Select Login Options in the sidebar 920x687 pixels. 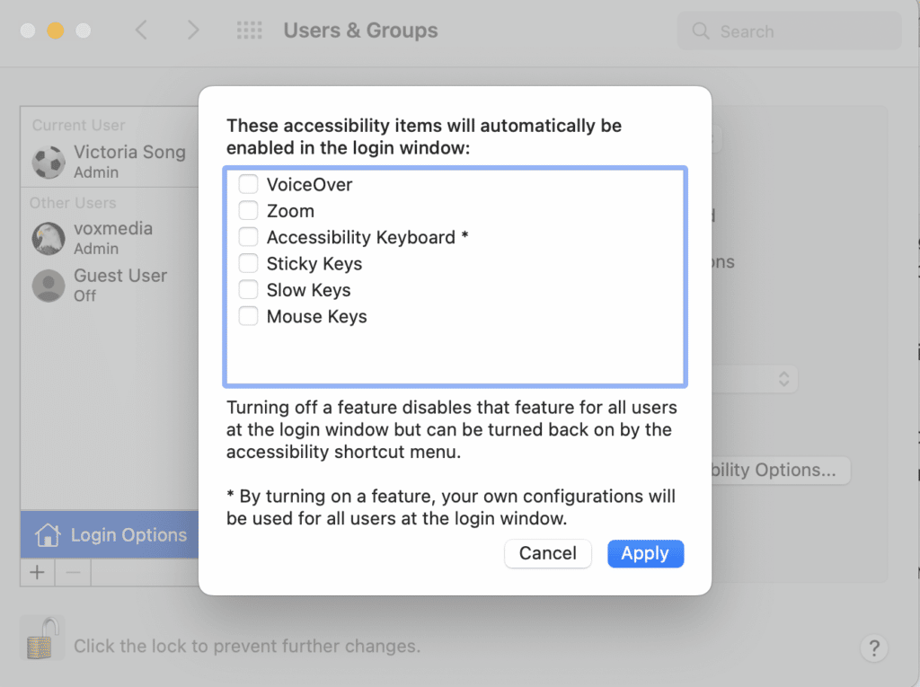point(110,535)
